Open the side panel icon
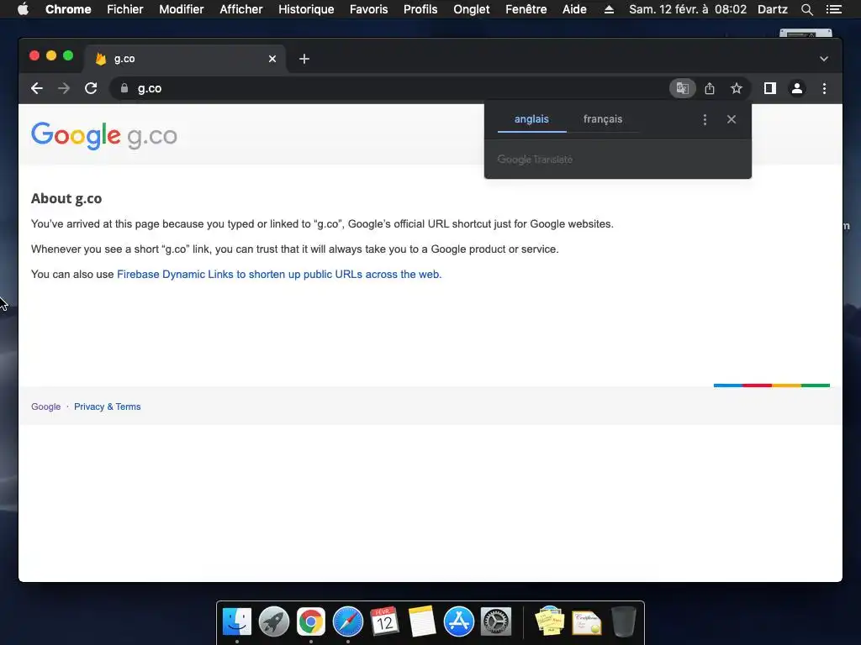The height and width of the screenshot is (645, 861). point(770,88)
